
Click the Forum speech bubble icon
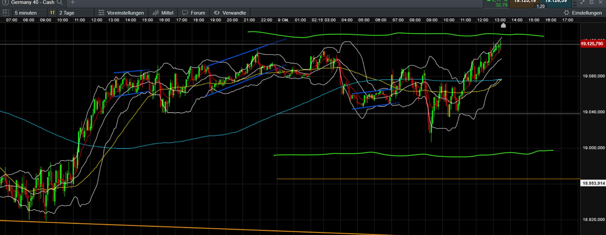[185, 13]
